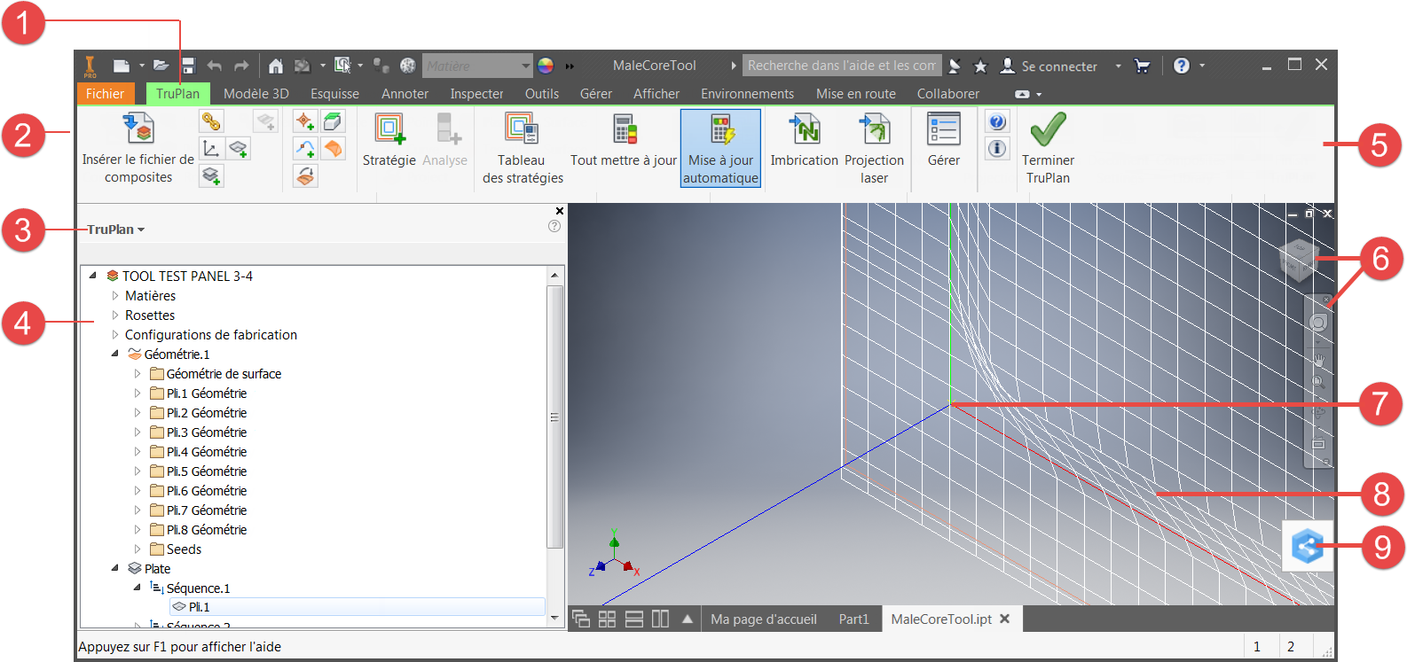The image size is (1407, 662).
Task: Open the Environnements ribbon tab
Action: point(747,94)
